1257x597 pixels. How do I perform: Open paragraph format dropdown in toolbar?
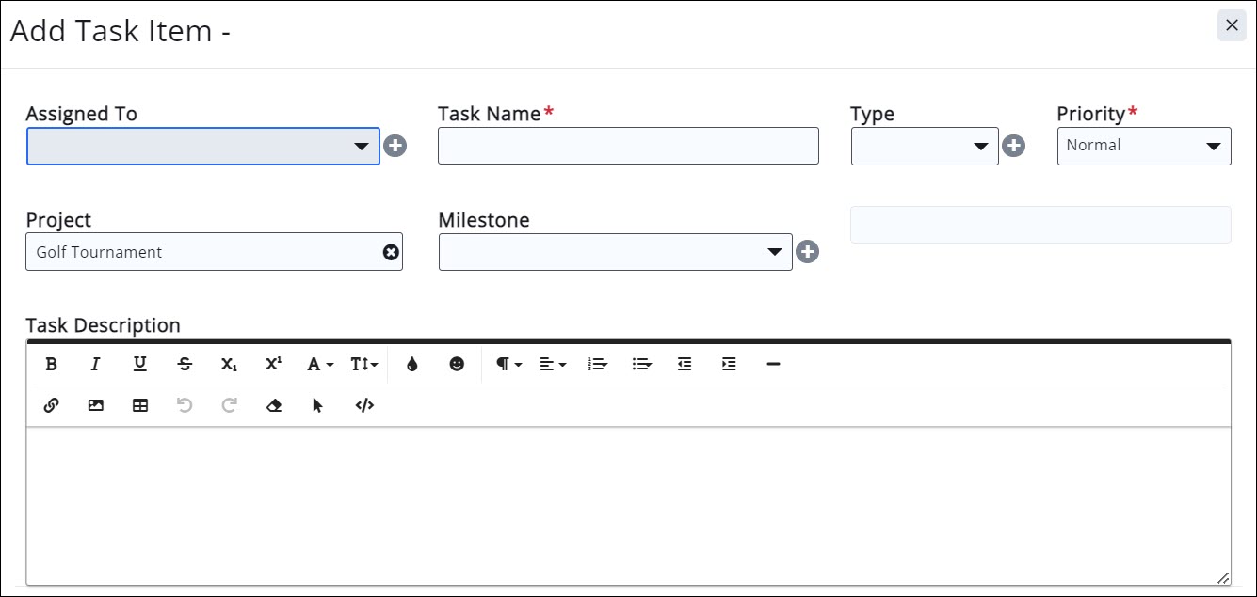(508, 365)
